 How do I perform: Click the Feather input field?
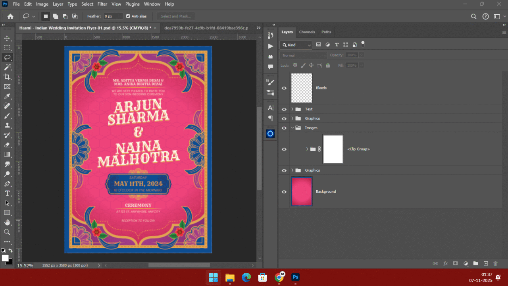click(113, 16)
